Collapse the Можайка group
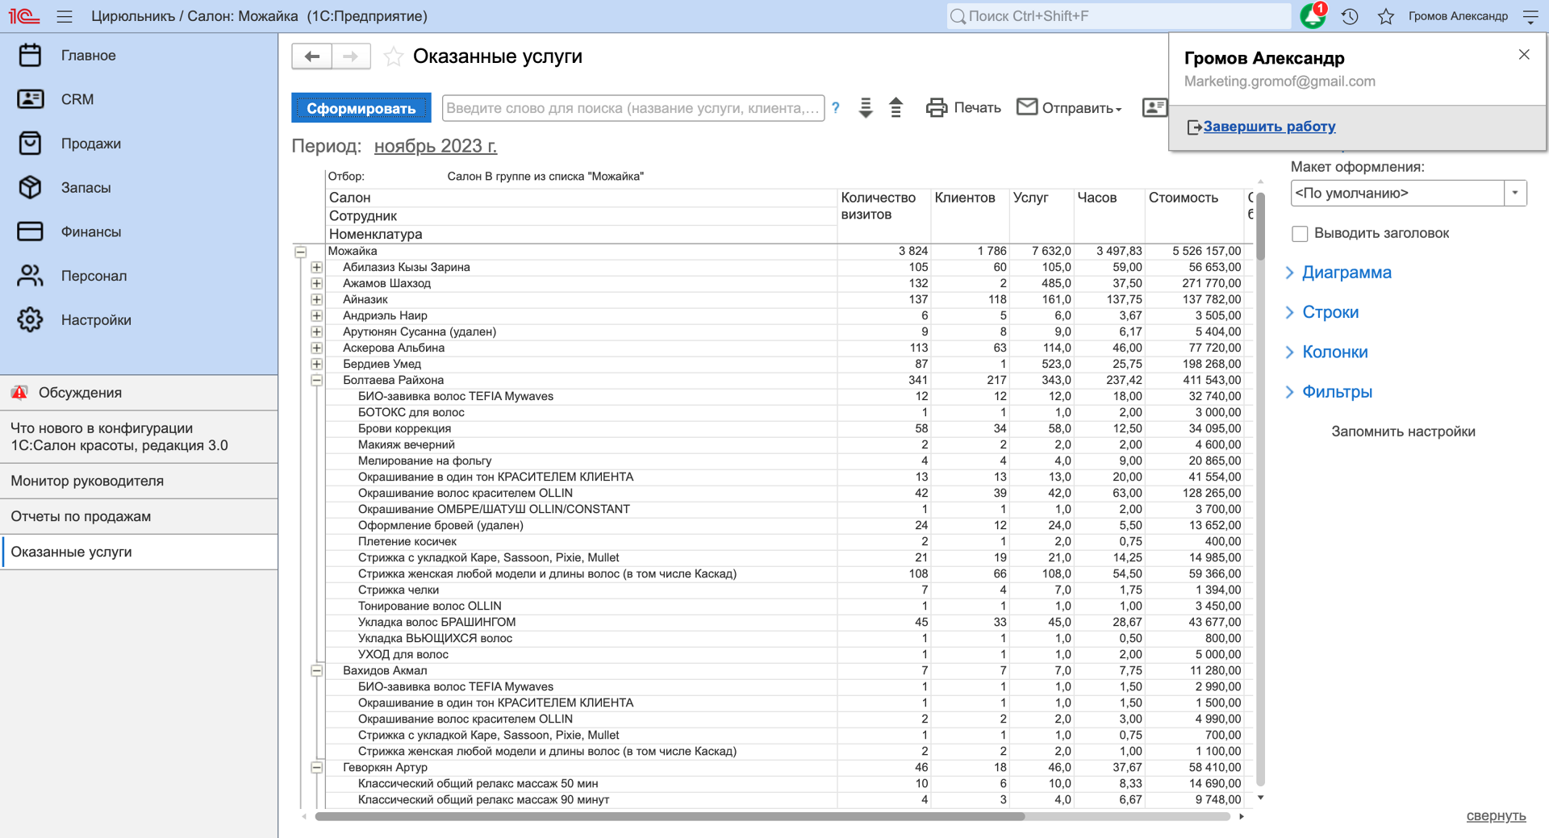This screenshot has width=1549, height=838. (301, 252)
